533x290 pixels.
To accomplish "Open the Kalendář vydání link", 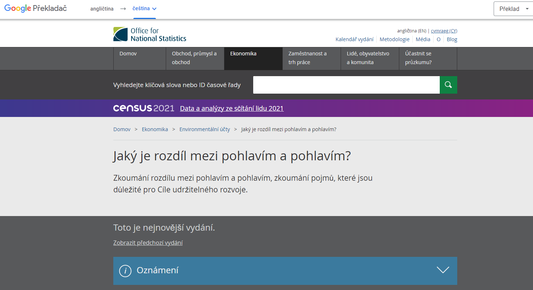I will 354,39.
